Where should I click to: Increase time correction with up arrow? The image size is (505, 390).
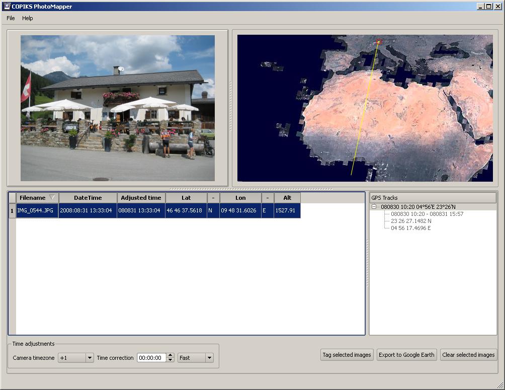(170, 355)
